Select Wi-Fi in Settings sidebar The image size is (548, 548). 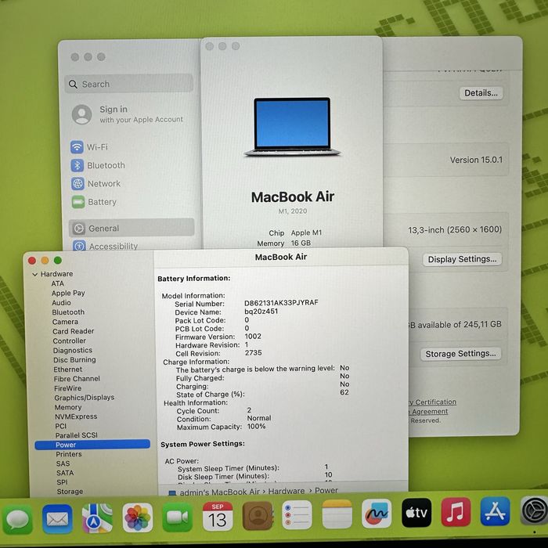[x=97, y=147]
